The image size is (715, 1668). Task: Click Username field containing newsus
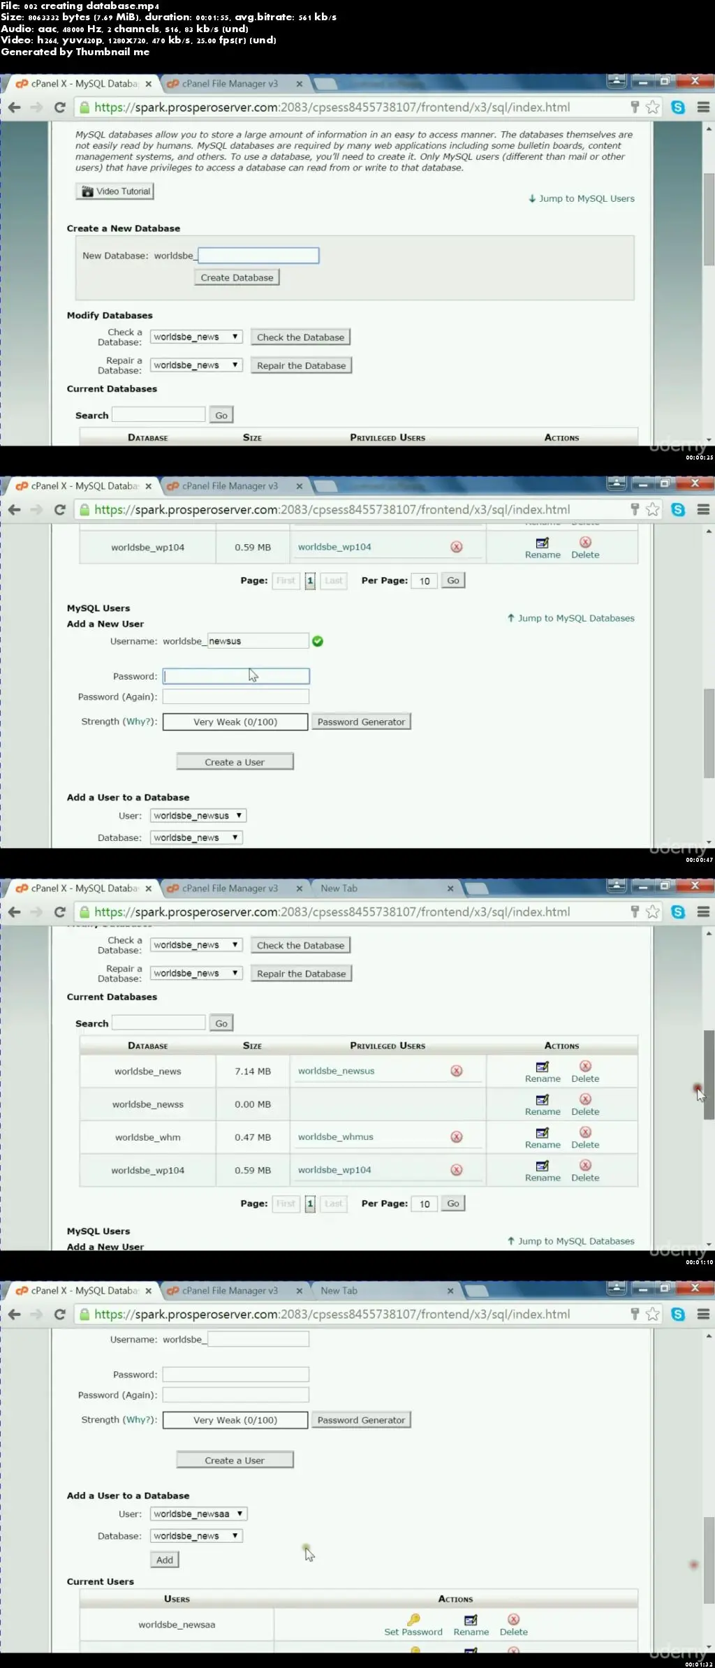(258, 641)
